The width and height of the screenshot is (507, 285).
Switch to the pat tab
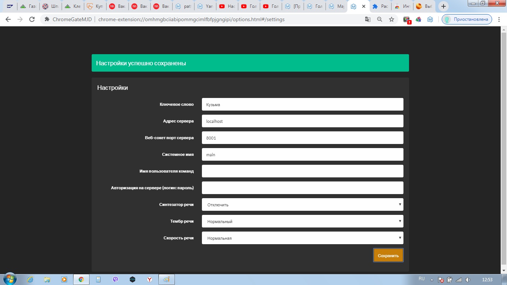[183, 6]
